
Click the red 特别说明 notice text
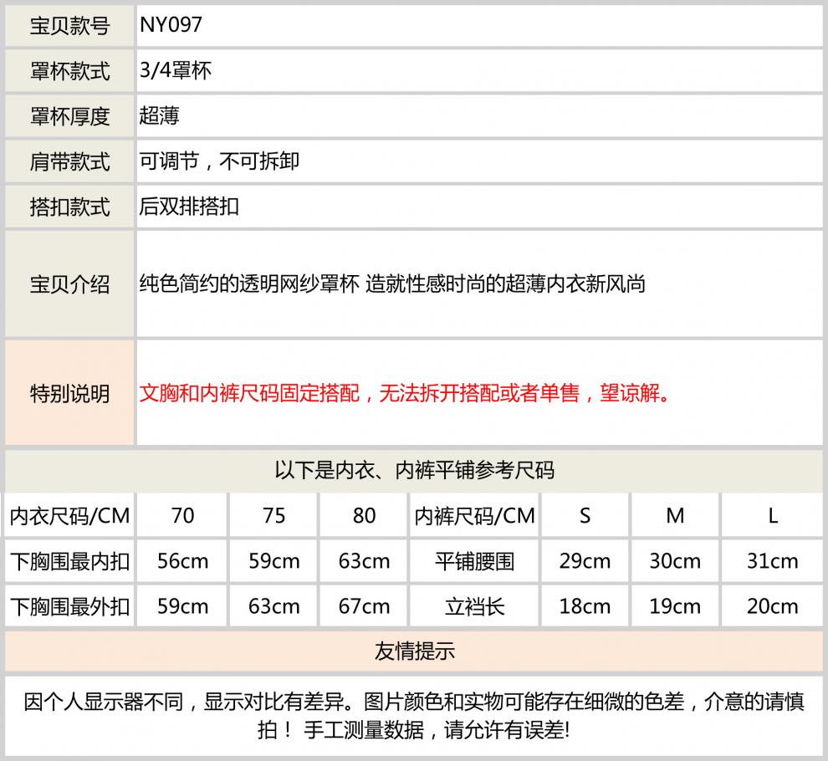[x=405, y=393]
